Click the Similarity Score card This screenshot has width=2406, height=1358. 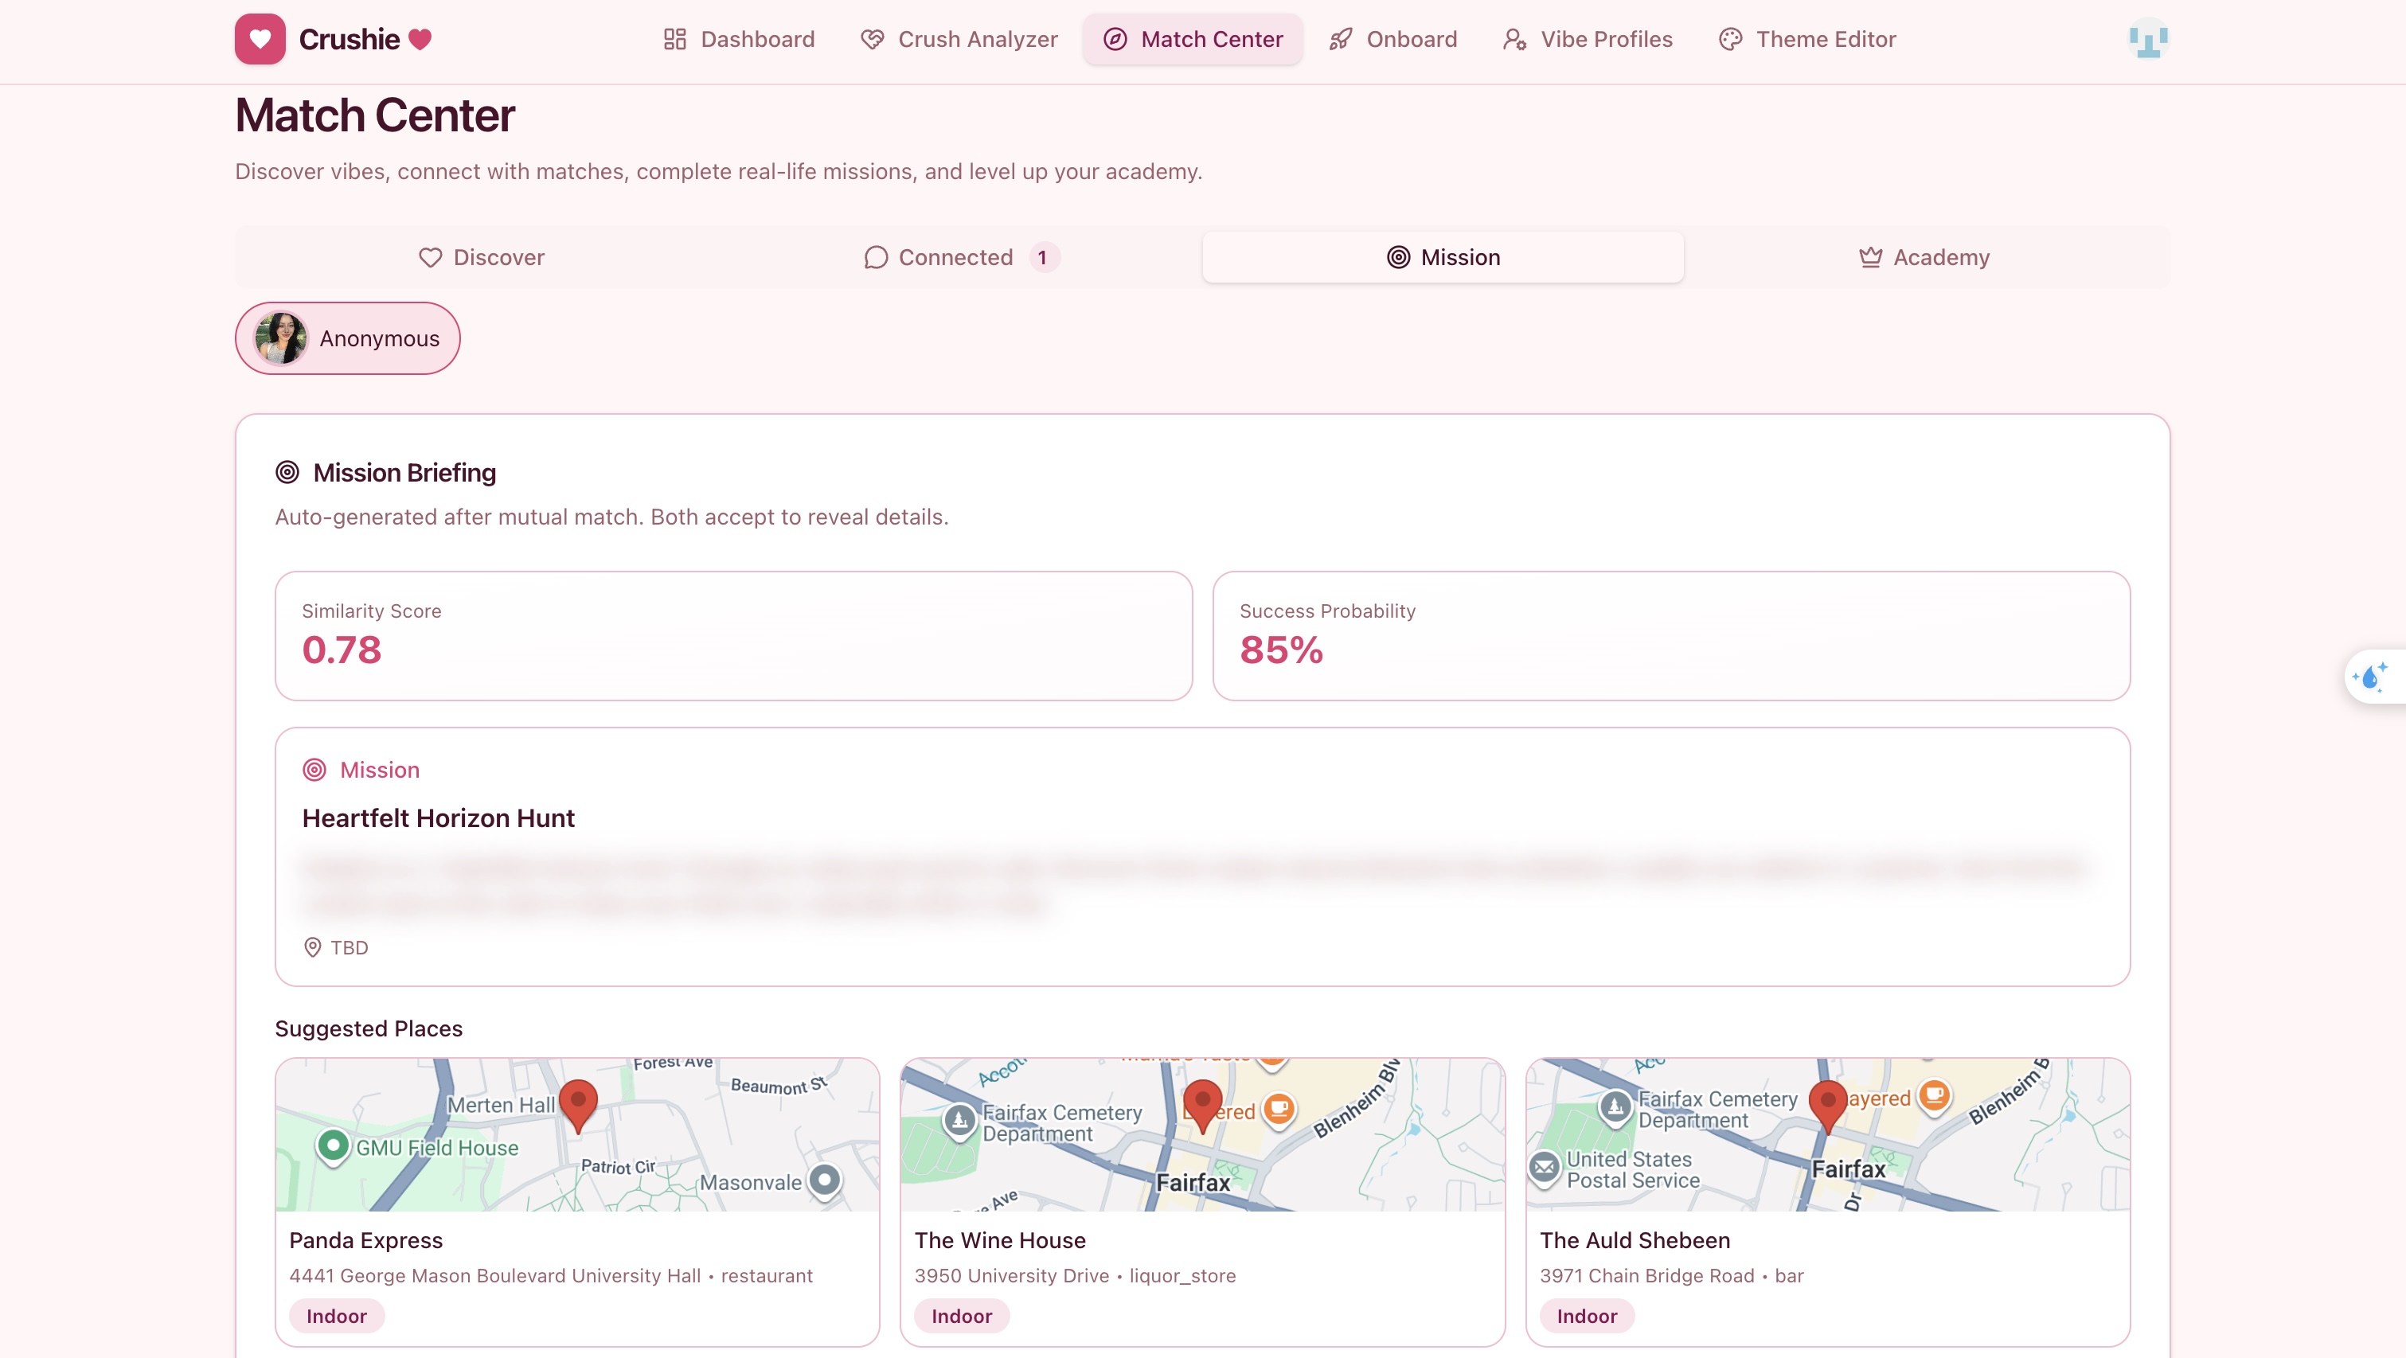point(733,635)
